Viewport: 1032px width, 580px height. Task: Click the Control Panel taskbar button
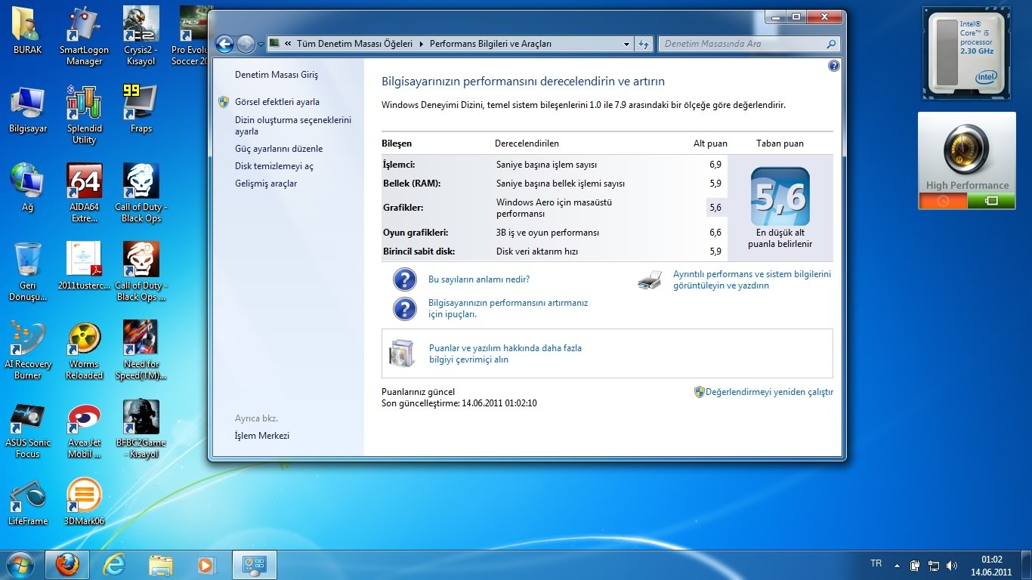pos(255,565)
